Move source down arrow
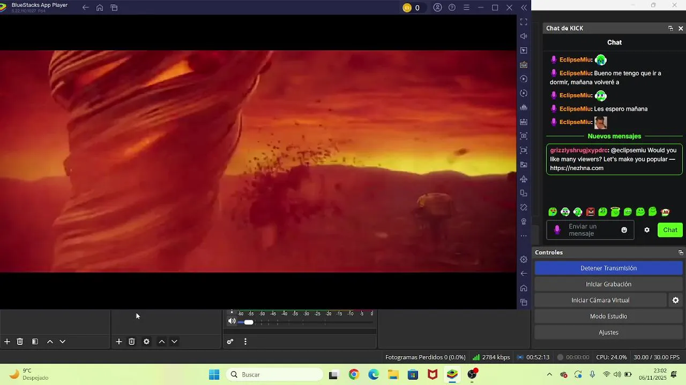Image resolution: width=686 pixels, height=385 pixels. (x=174, y=342)
